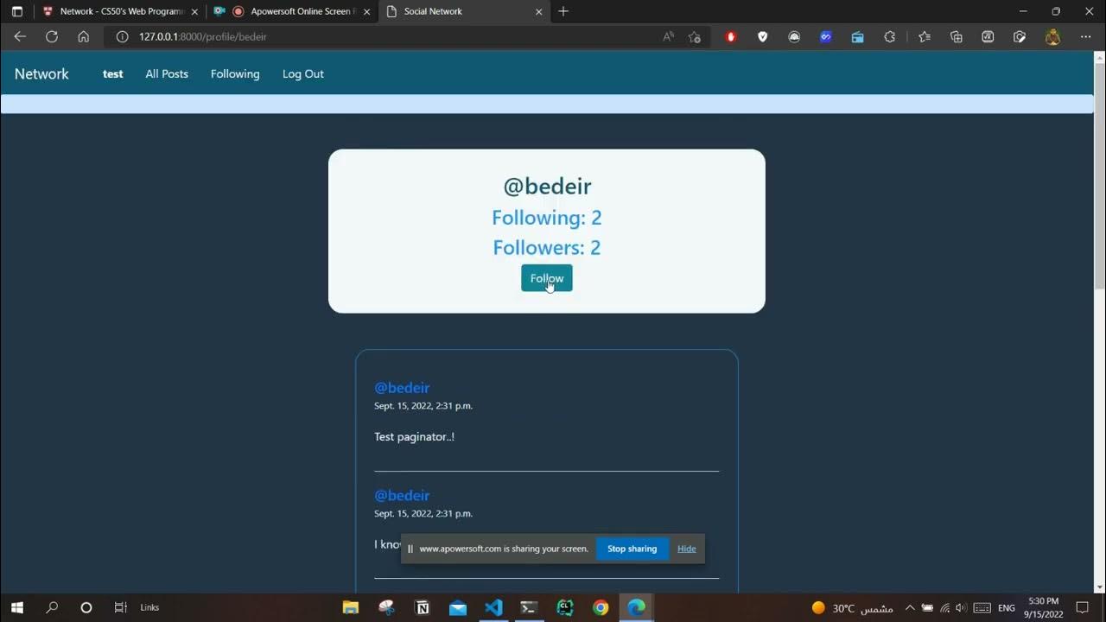The width and height of the screenshot is (1106, 622).
Task: Reload the page with the refresh icon
Action: pyautogui.click(x=52, y=36)
